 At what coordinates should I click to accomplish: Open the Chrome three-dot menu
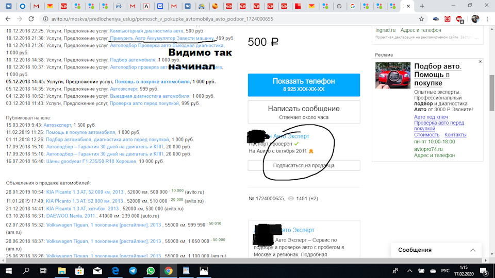click(487, 19)
